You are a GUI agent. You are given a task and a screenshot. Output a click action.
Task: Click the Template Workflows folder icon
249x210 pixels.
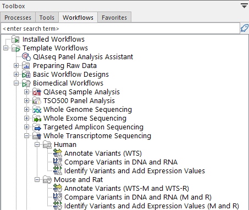[x=16, y=48]
